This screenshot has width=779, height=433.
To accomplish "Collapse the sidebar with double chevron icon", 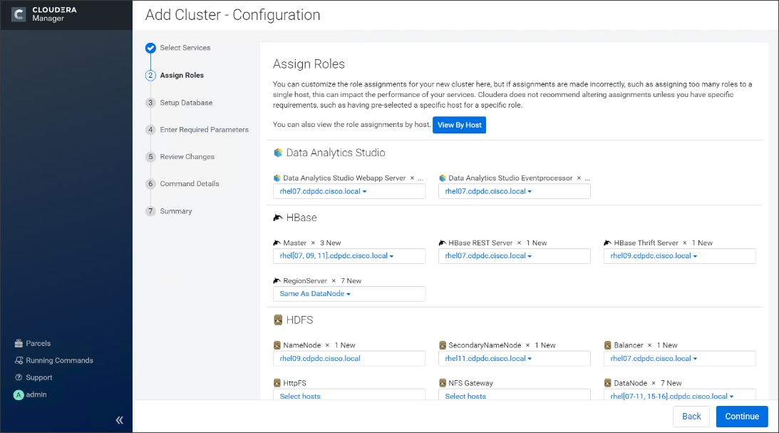I will (x=119, y=420).
